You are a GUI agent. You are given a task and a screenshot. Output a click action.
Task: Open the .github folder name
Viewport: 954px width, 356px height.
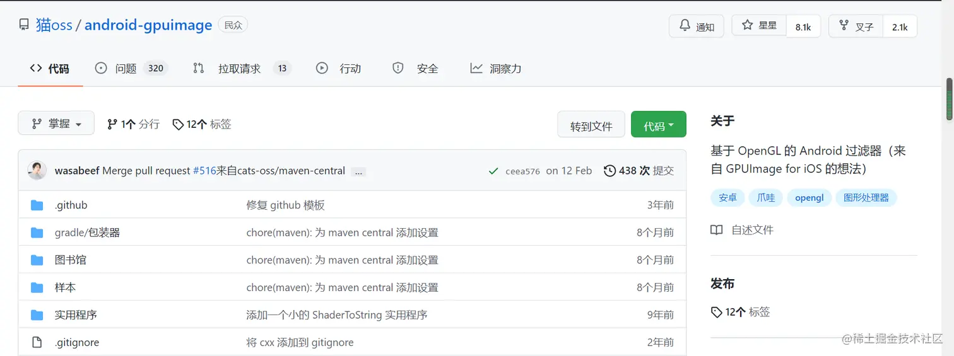71,205
